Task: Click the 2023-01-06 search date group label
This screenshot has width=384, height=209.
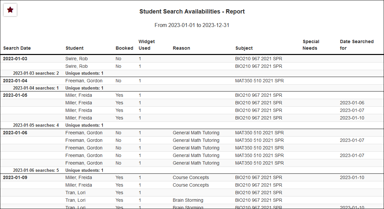Action: point(15,133)
